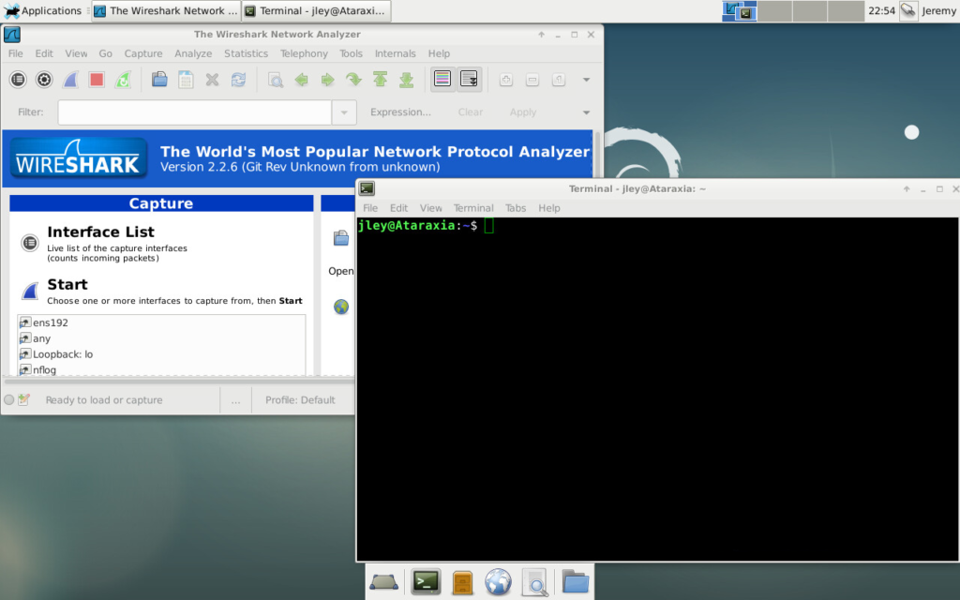Jump to the last packet icon

pos(407,80)
